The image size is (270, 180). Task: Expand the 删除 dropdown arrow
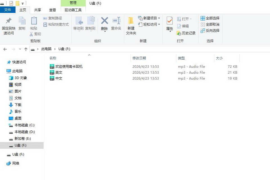[105, 31]
